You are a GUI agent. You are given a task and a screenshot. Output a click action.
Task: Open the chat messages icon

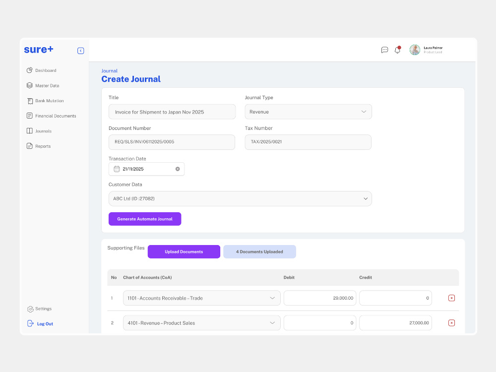click(384, 50)
